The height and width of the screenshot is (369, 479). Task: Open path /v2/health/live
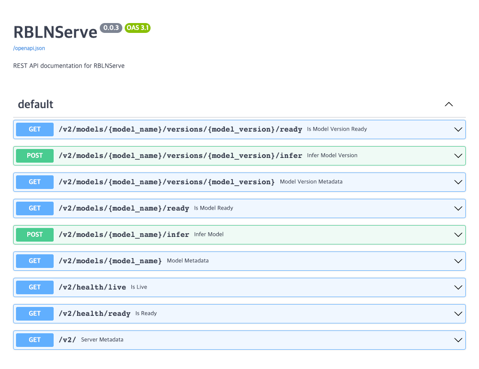pyautogui.click(x=92, y=287)
